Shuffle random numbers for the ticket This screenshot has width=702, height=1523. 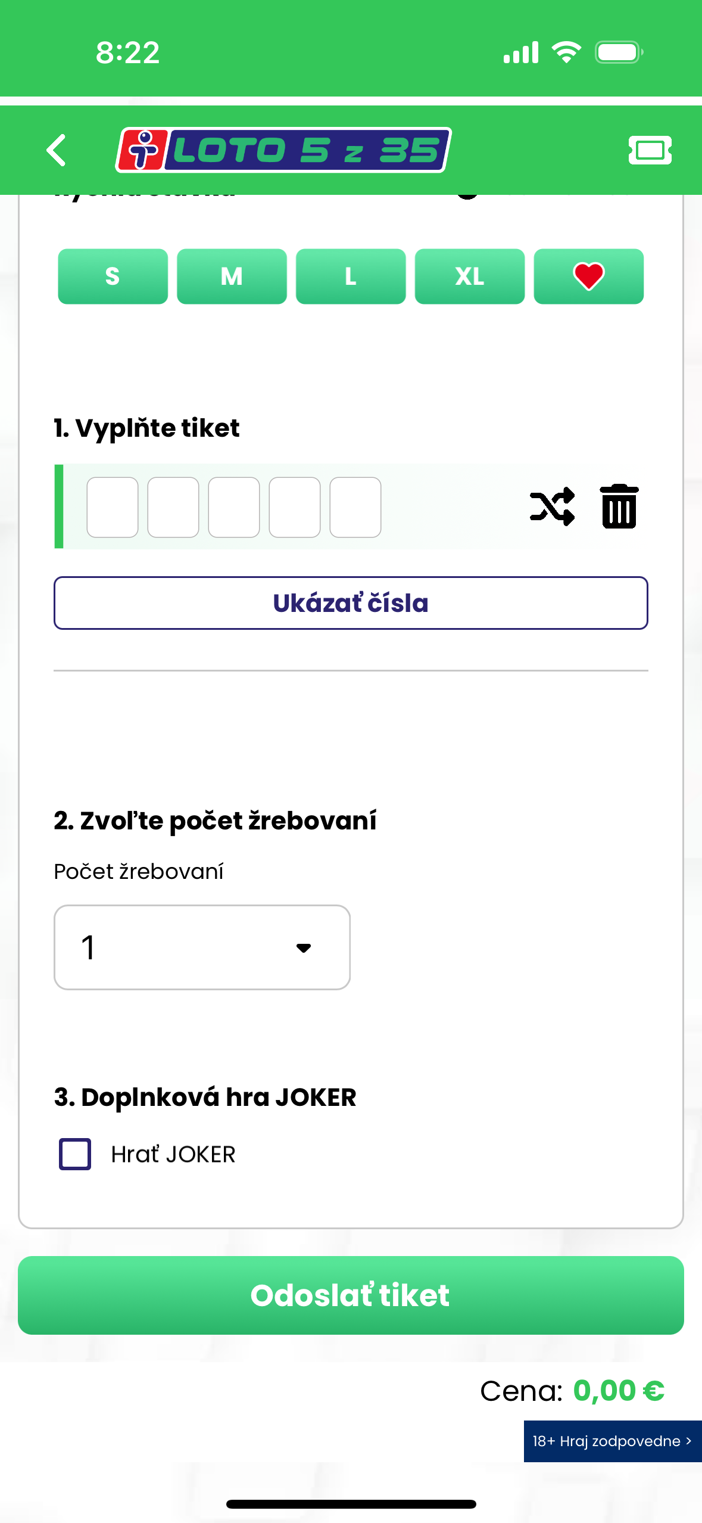[552, 506]
